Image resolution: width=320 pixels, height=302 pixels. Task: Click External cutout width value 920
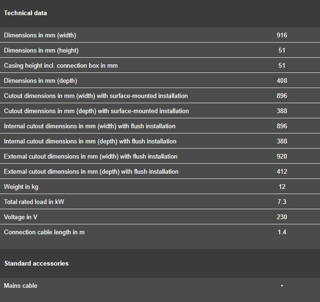[282, 156]
